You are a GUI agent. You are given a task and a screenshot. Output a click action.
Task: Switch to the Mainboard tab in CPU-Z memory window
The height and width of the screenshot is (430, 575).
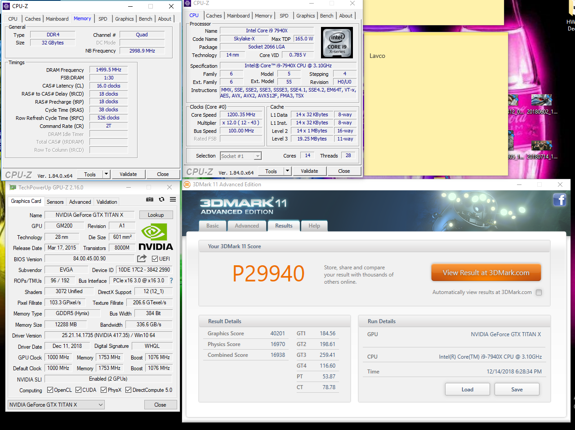coord(57,19)
